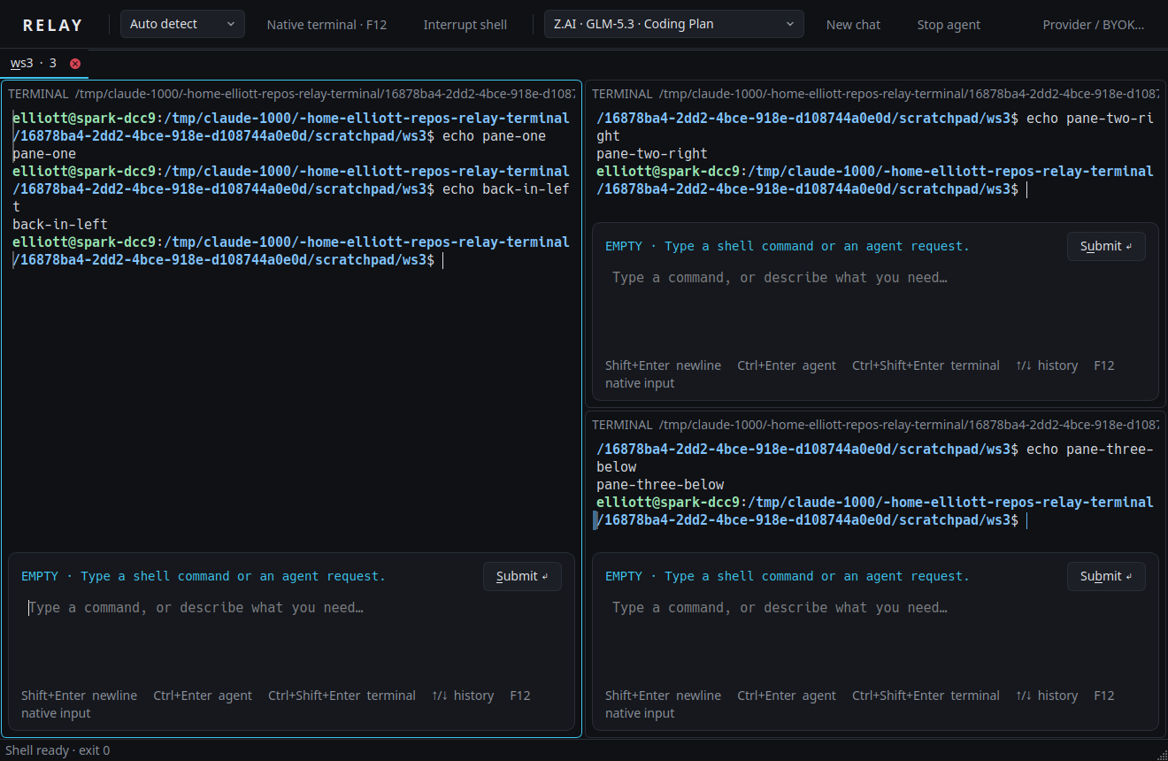Click the EMPTY status label in left pane
This screenshot has width=1168, height=761.
[x=40, y=576]
